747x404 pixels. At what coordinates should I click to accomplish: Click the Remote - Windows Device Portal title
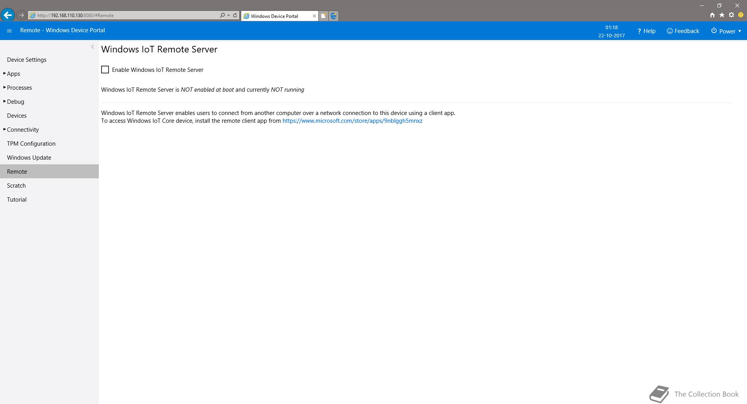click(63, 30)
